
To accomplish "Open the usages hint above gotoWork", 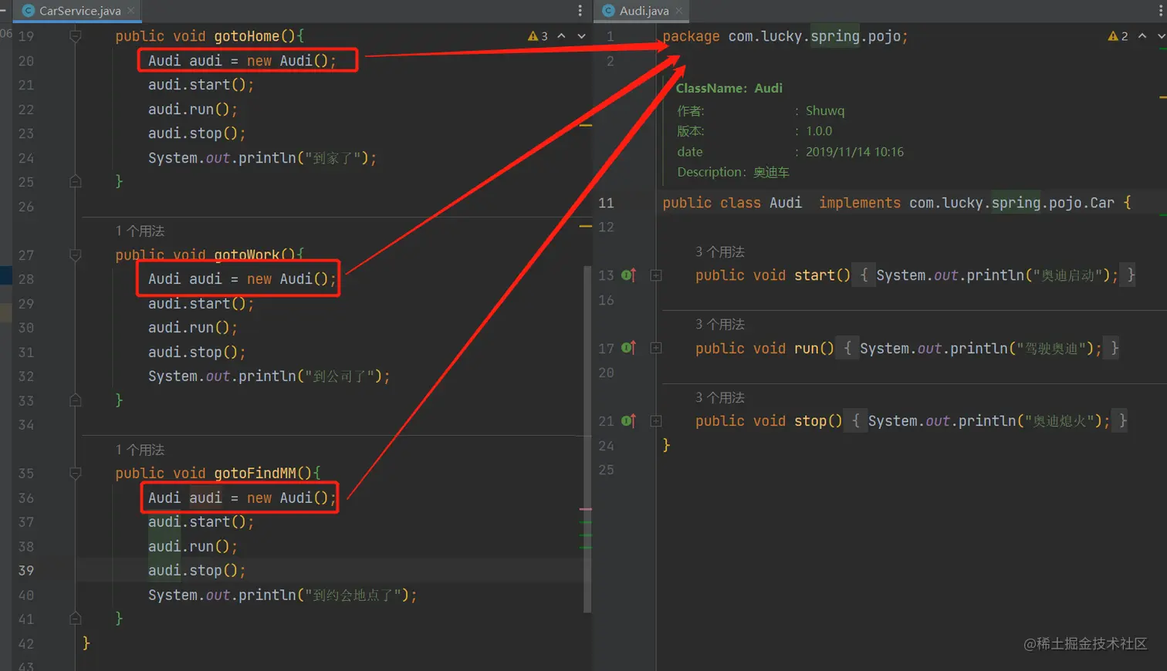I will [140, 231].
